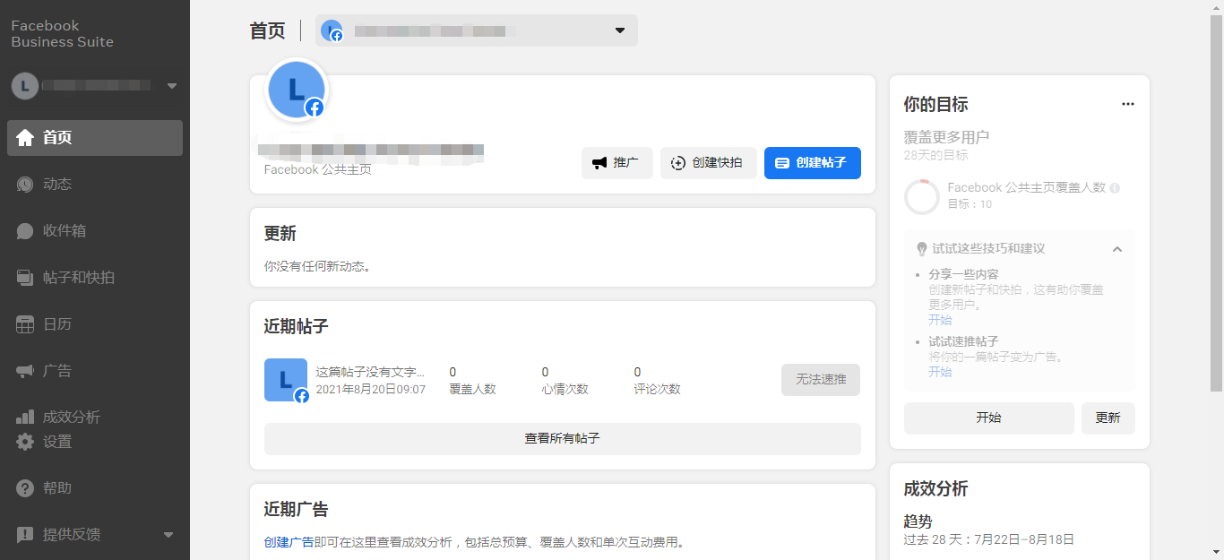Click the home icon in sidebar
The height and width of the screenshot is (560, 1224).
pyautogui.click(x=25, y=138)
